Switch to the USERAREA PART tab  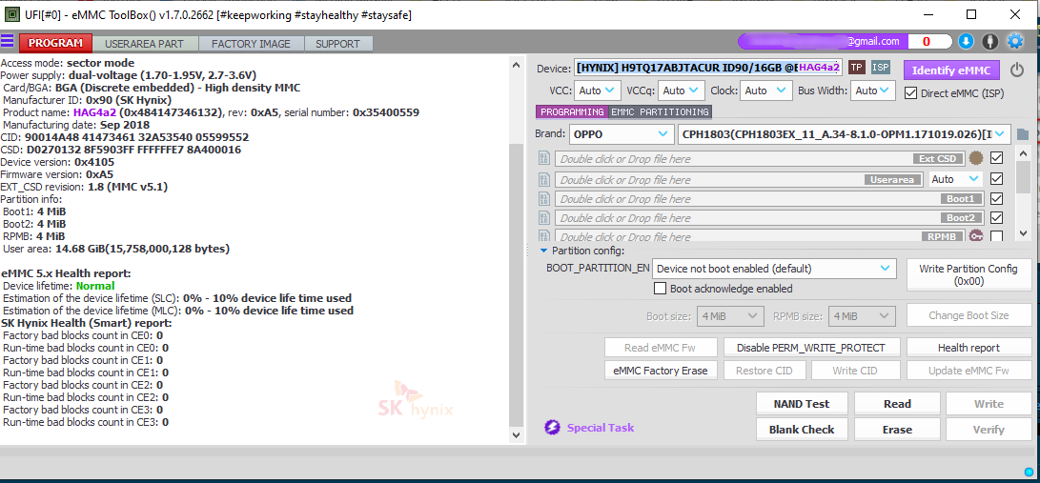pyautogui.click(x=144, y=44)
